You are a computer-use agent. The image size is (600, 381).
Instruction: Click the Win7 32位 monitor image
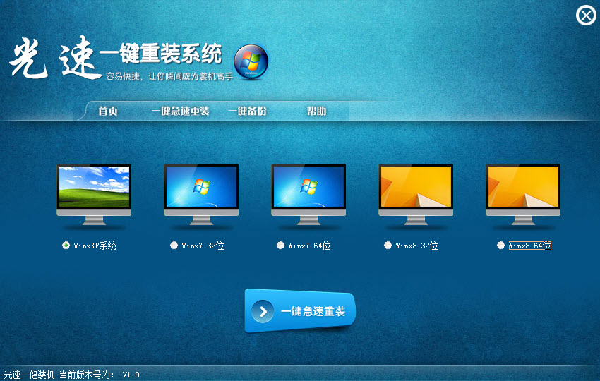click(x=201, y=194)
